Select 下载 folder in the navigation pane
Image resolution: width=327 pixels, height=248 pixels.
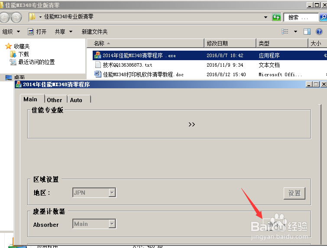coord(23,54)
